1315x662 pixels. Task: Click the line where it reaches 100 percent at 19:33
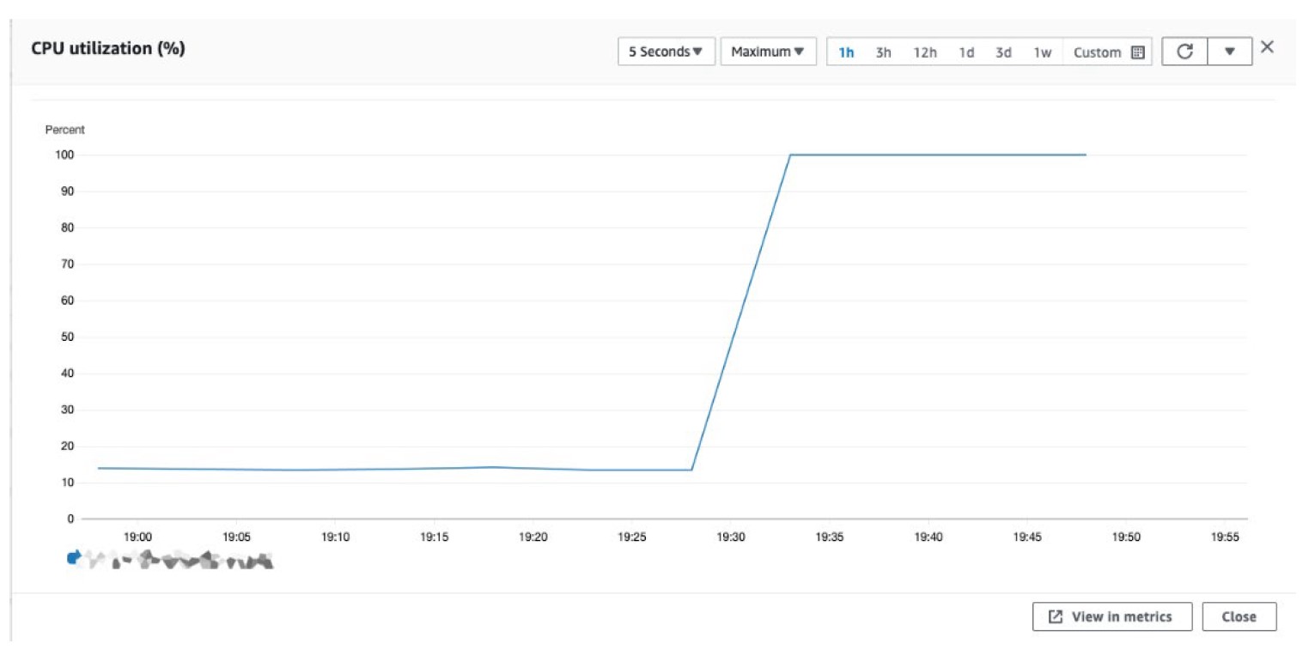click(x=790, y=155)
